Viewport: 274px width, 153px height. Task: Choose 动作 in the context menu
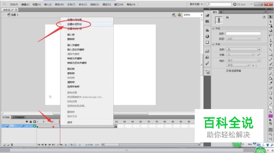[x=70, y=122]
